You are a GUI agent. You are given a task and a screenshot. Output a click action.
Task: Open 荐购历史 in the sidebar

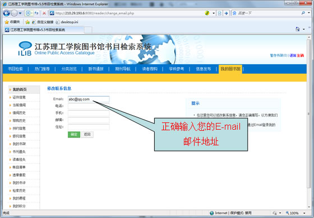tap(19, 121)
